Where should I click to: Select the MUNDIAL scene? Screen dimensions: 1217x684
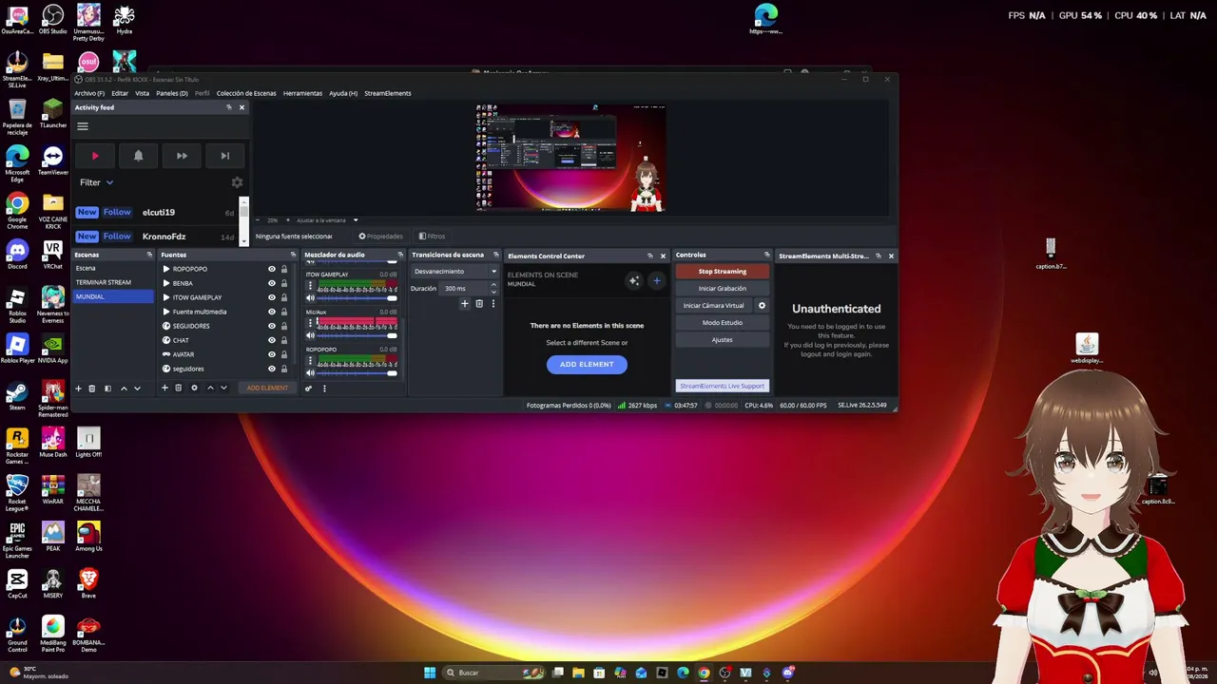click(113, 296)
